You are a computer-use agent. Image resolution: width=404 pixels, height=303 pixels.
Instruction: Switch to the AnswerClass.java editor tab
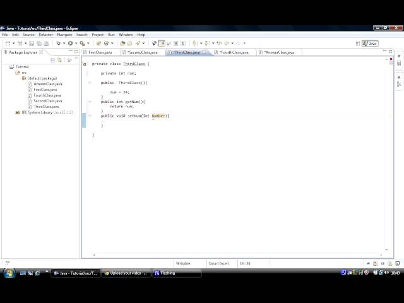coord(280,52)
